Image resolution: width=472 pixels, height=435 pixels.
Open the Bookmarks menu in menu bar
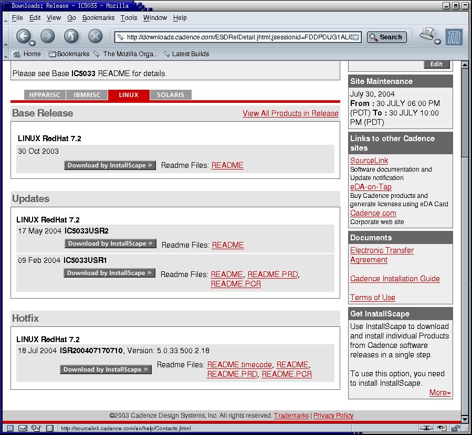[x=98, y=18]
